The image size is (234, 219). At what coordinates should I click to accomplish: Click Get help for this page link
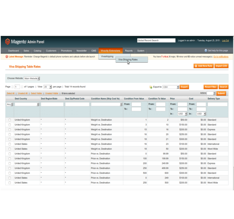coord(218,51)
